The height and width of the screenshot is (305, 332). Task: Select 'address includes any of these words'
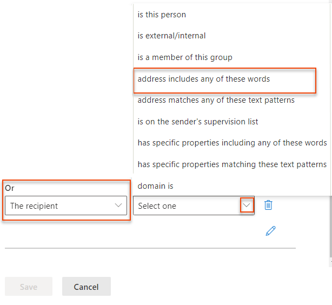204,79
